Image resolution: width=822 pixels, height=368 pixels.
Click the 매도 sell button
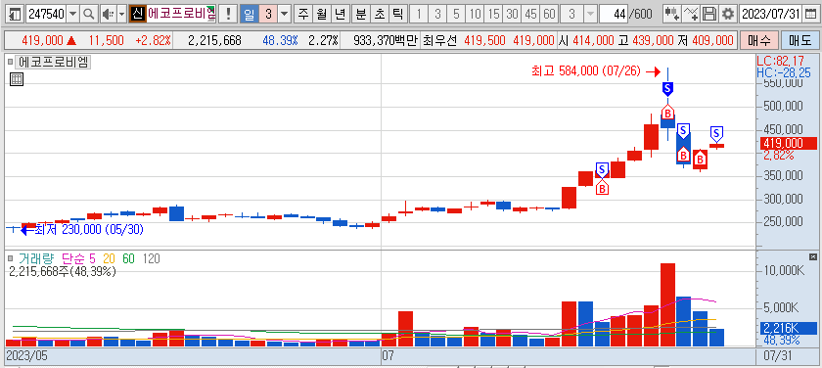[800, 40]
